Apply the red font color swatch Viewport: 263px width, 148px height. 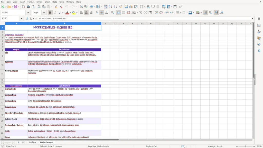point(67,13)
